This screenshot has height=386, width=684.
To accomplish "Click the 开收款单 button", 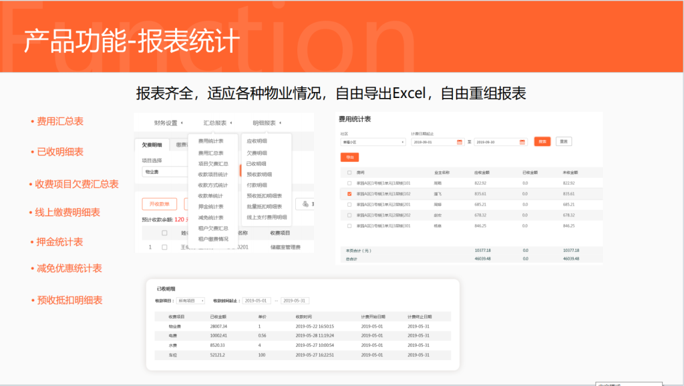I will [159, 203].
